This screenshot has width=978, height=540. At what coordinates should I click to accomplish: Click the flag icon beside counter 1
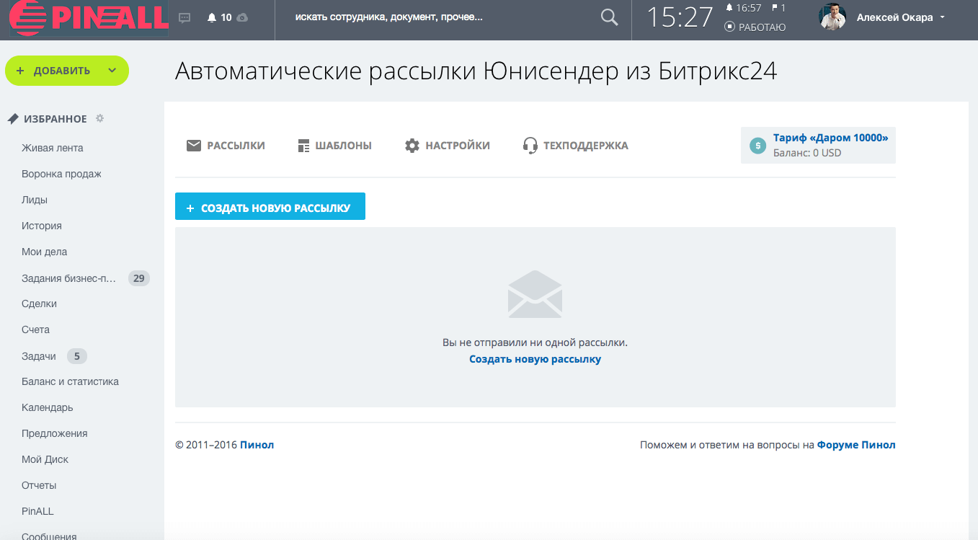point(775,8)
